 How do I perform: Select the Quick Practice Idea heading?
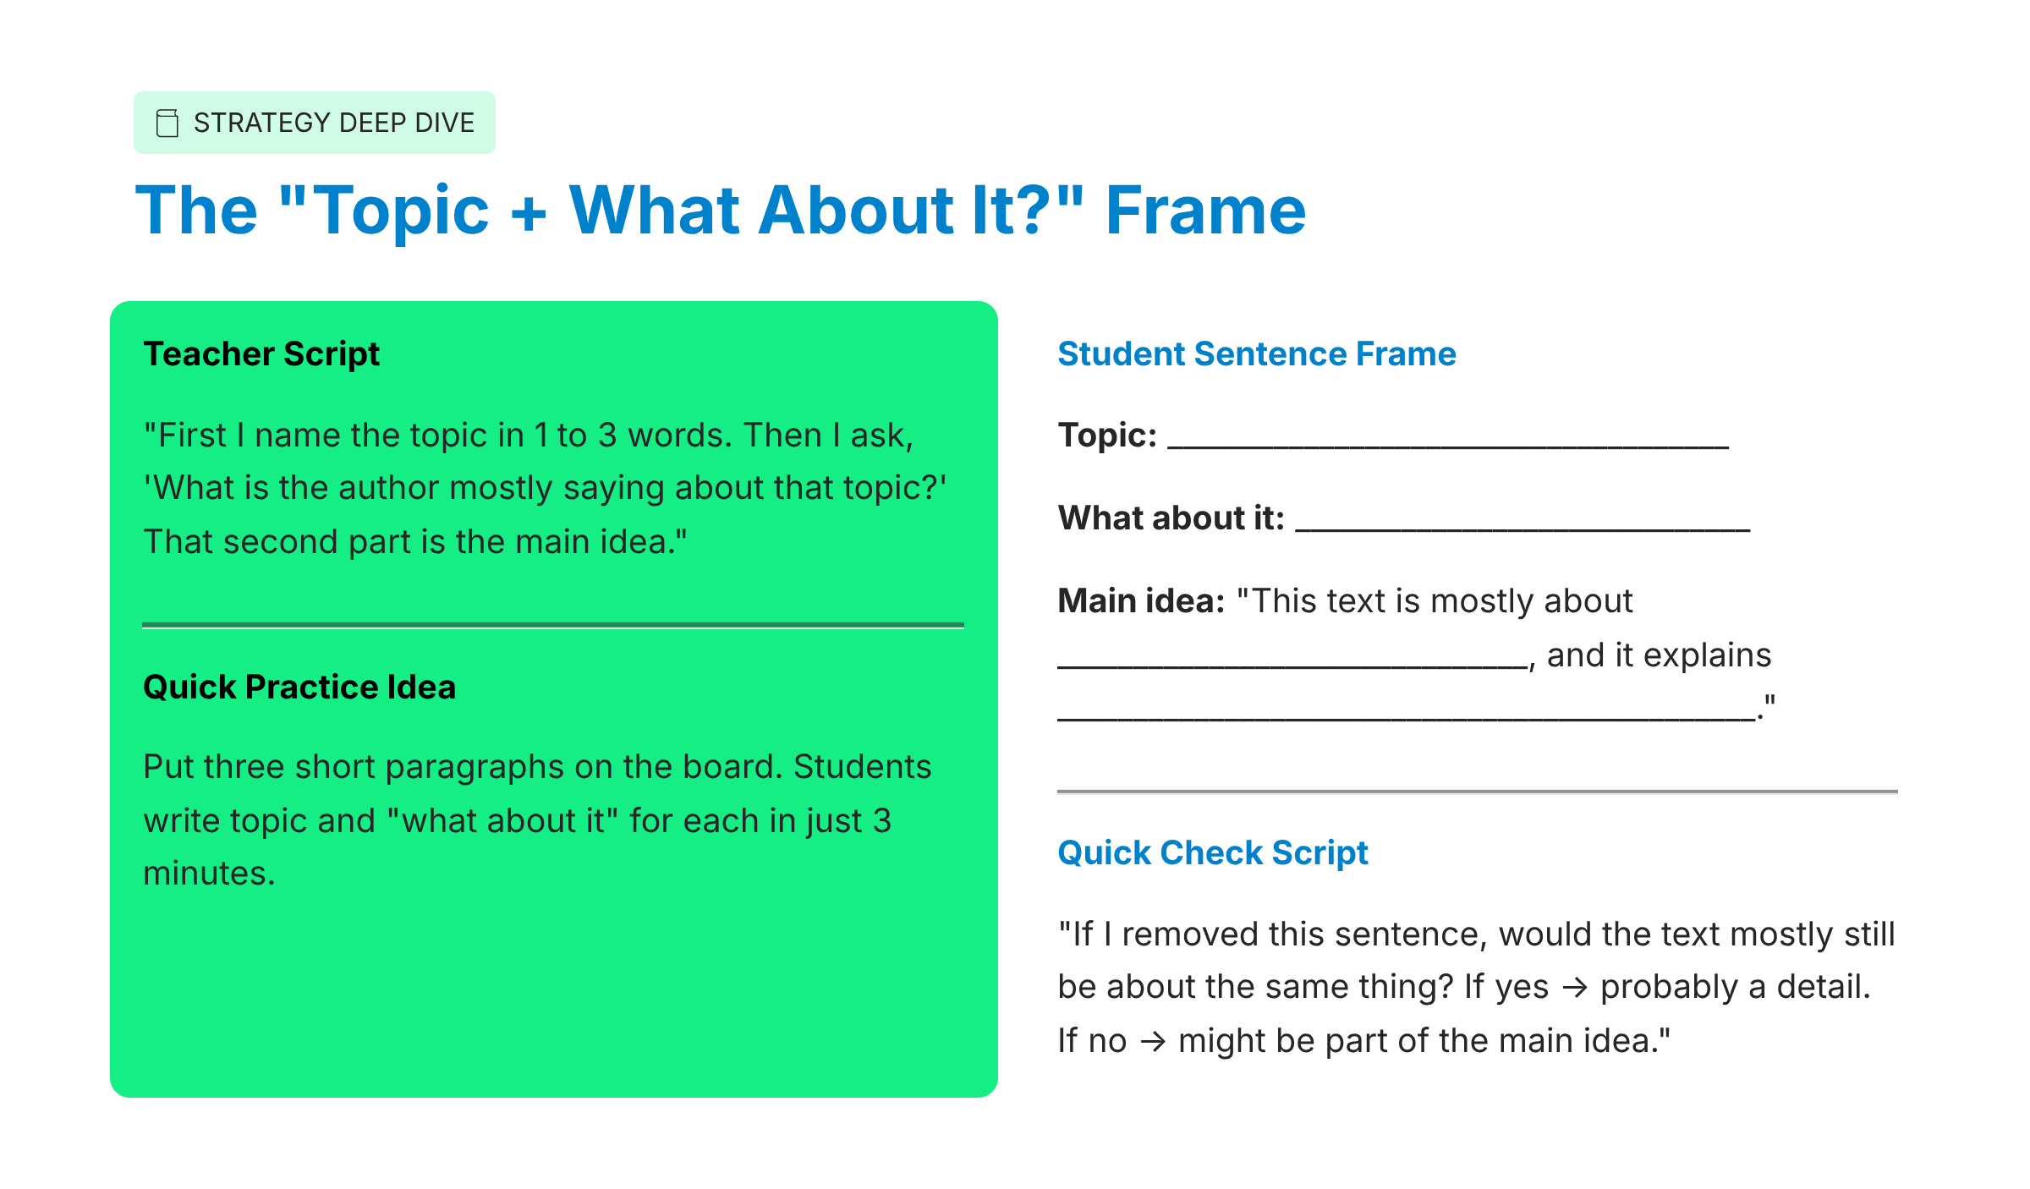(299, 687)
